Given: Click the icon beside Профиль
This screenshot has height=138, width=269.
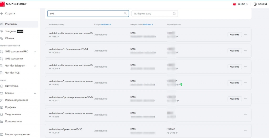Looking at the screenshot, I should point(2,107).
